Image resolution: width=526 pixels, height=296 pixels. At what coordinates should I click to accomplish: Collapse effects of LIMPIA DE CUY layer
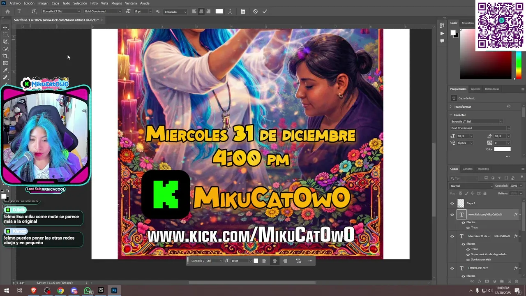pyautogui.click(x=520, y=268)
